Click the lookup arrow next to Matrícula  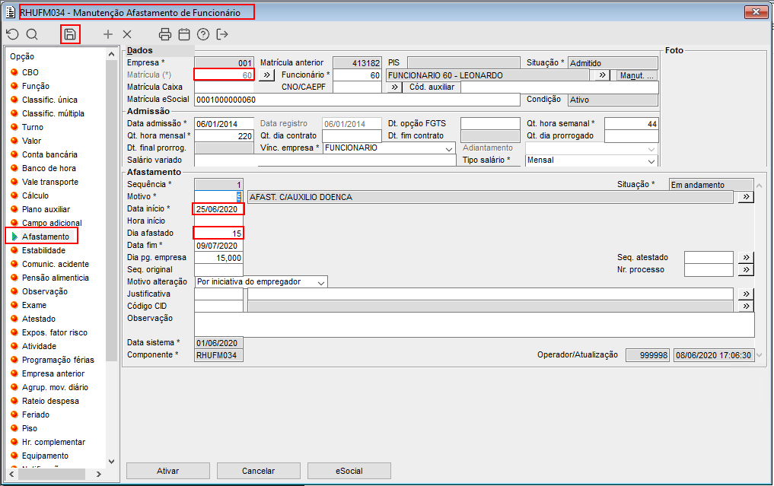tap(266, 75)
